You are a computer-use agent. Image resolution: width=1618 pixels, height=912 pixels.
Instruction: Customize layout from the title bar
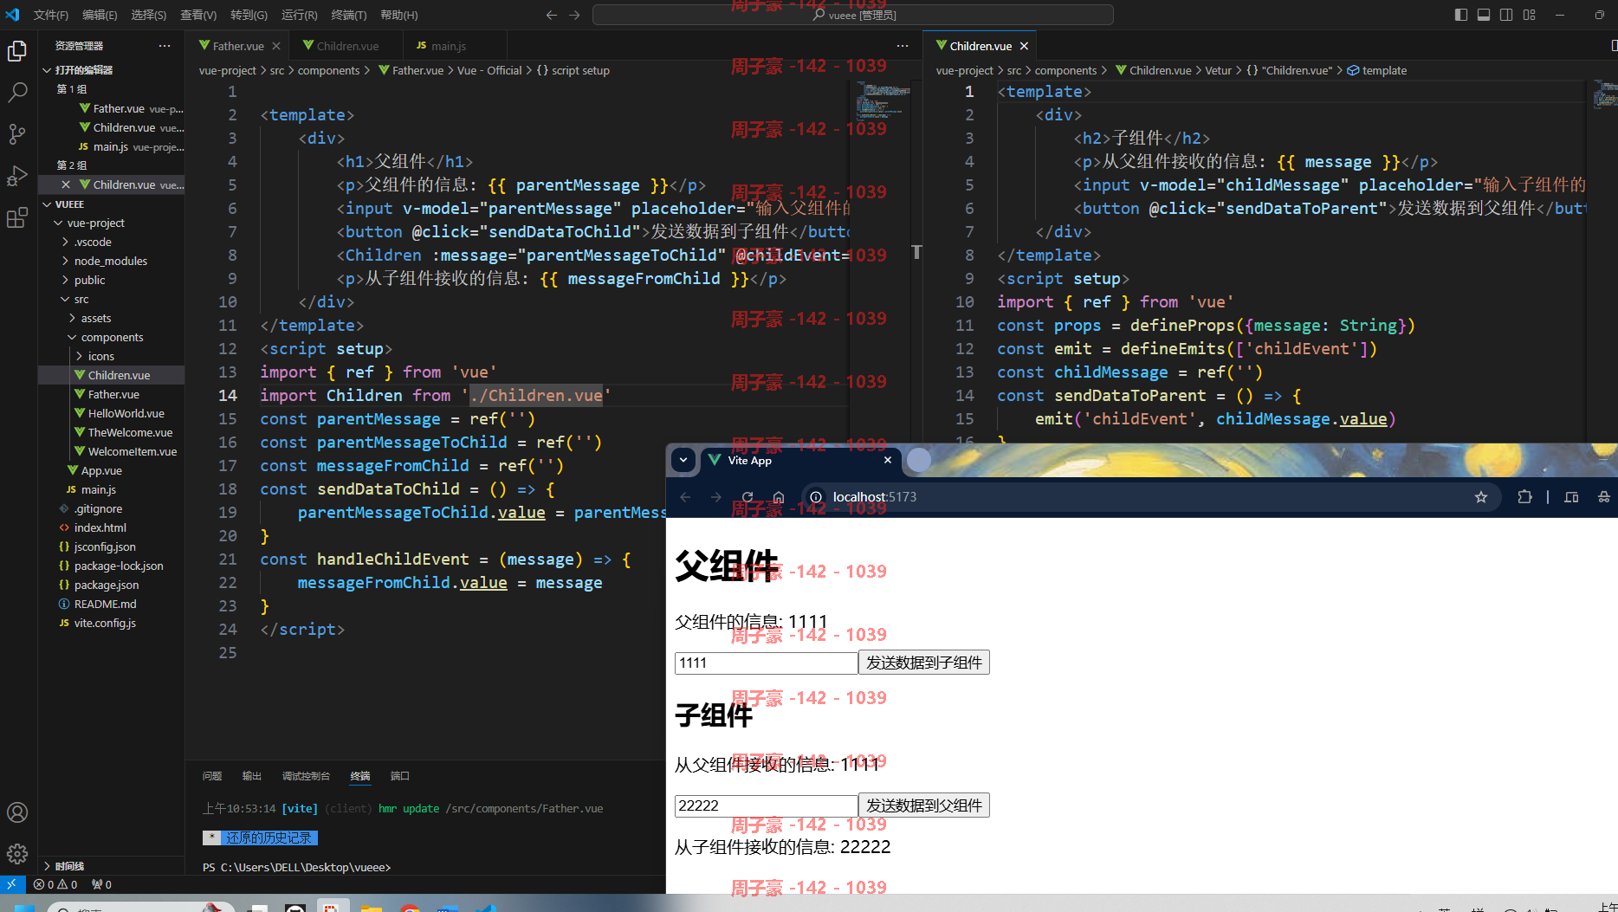1530,15
